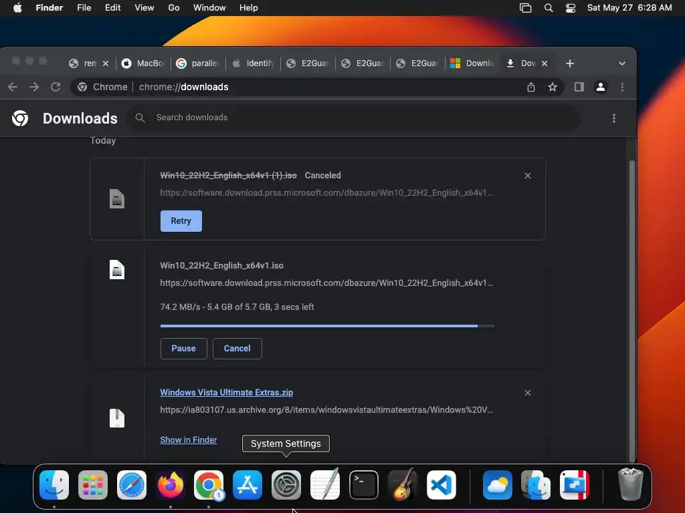Click the Stage Manager icon in the menu bar
The width and height of the screenshot is (685, 513).
(x=526, y=8)
